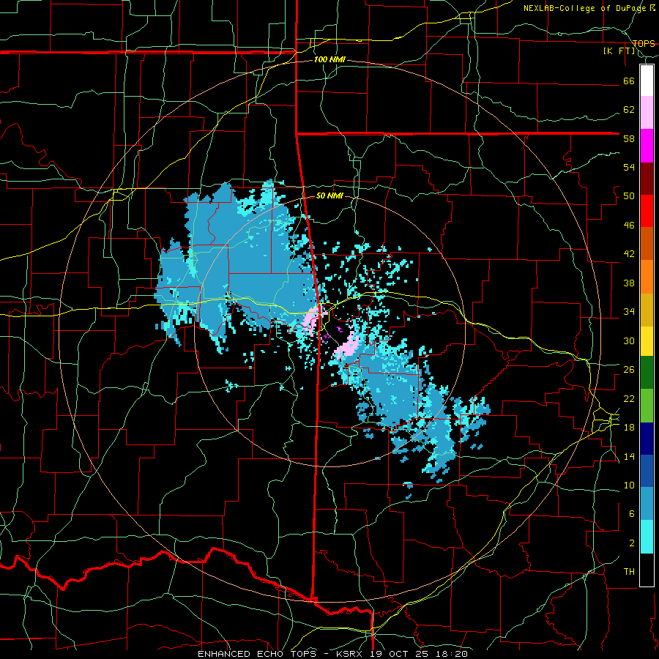Click the yellow 30-34 legend swatch
This screenshot has height=659, width=659.
(647, 341)
